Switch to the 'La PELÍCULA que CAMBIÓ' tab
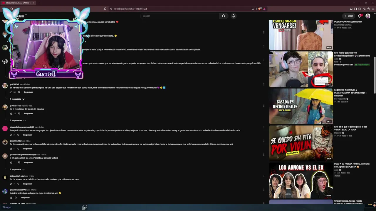The width and height of the screenshot is (376, 211). pyautogui.click(x=18, y=3)
